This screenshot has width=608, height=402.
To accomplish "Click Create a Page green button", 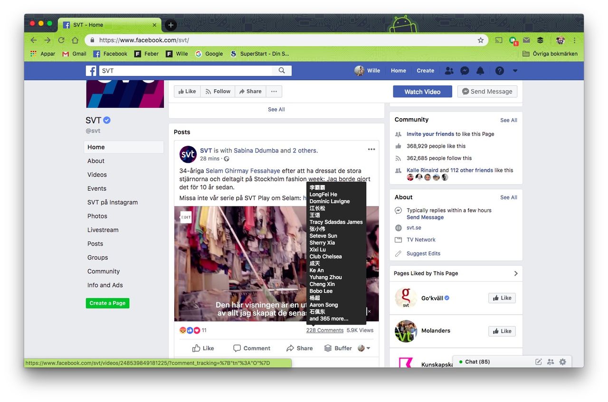I will (x=107, y=303).
